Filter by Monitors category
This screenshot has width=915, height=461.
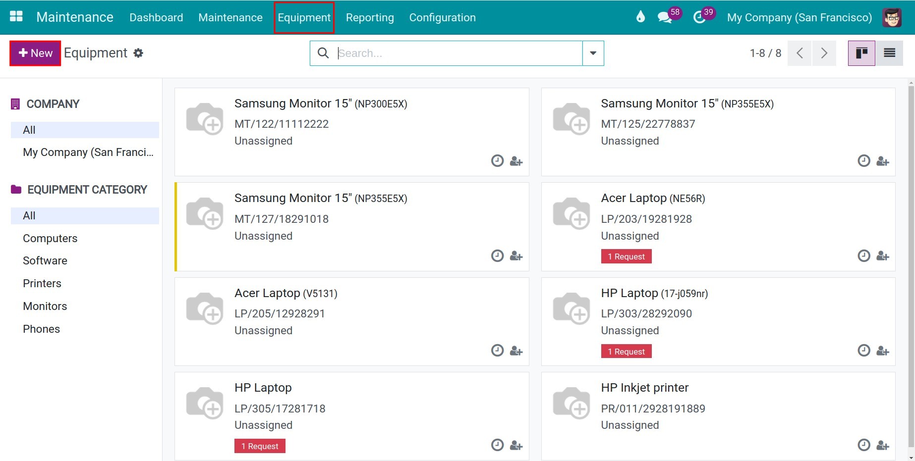click(85, 306)
